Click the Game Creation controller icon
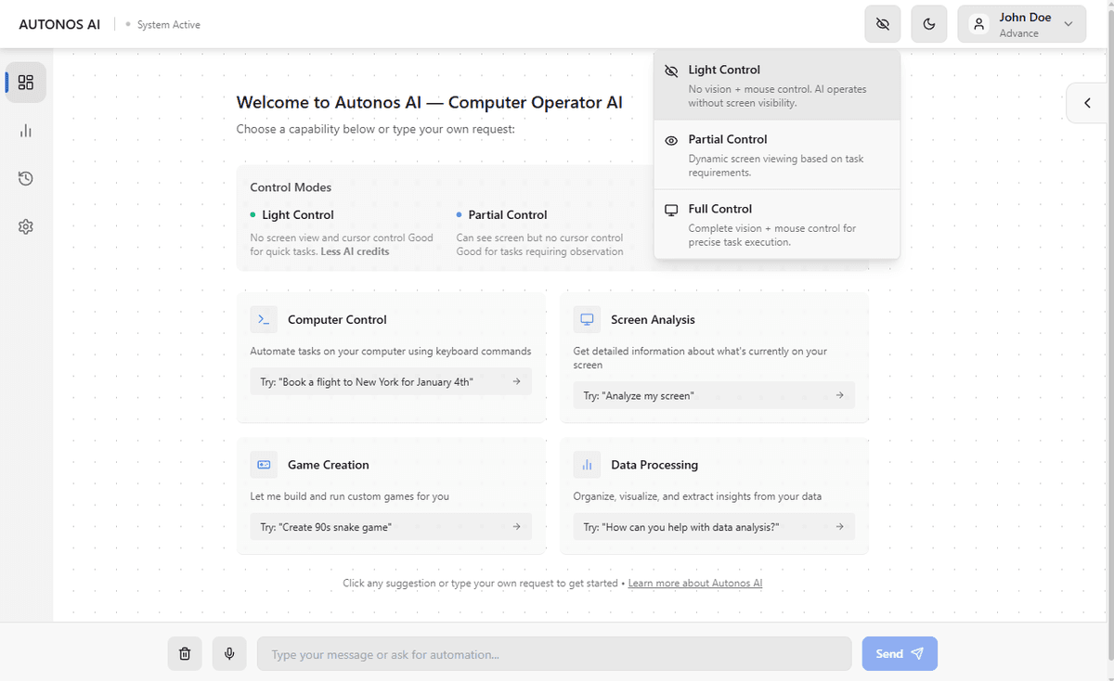 click(264, 465)
